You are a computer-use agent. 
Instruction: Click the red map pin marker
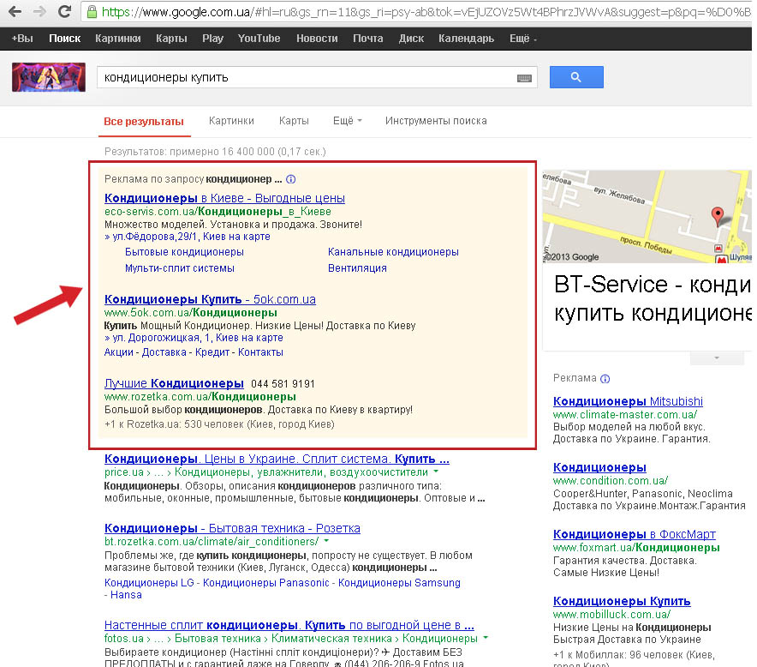[718, 215]
